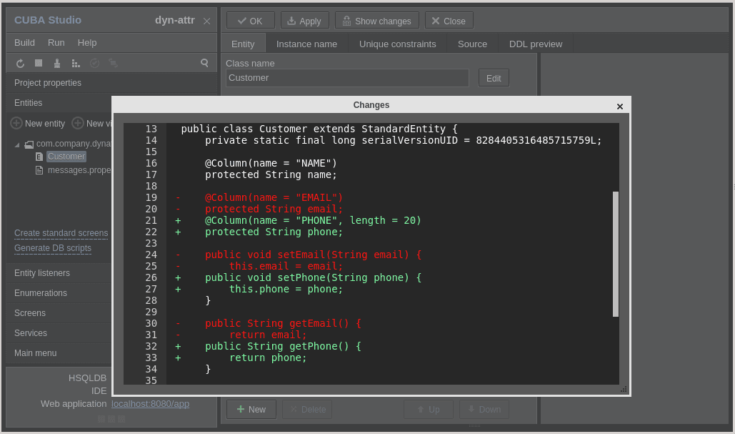Image resolution: width=735 pixels, height=434 pixels.
Task: Click the stop square icon in toolbar
Action: point(39,63)
